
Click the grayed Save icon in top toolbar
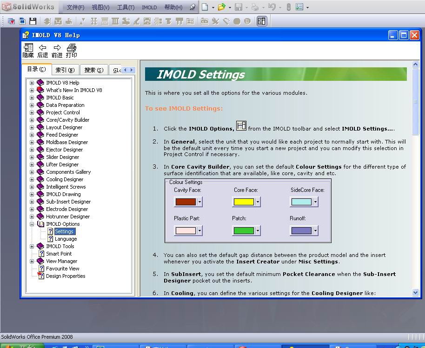pos(238,7)
